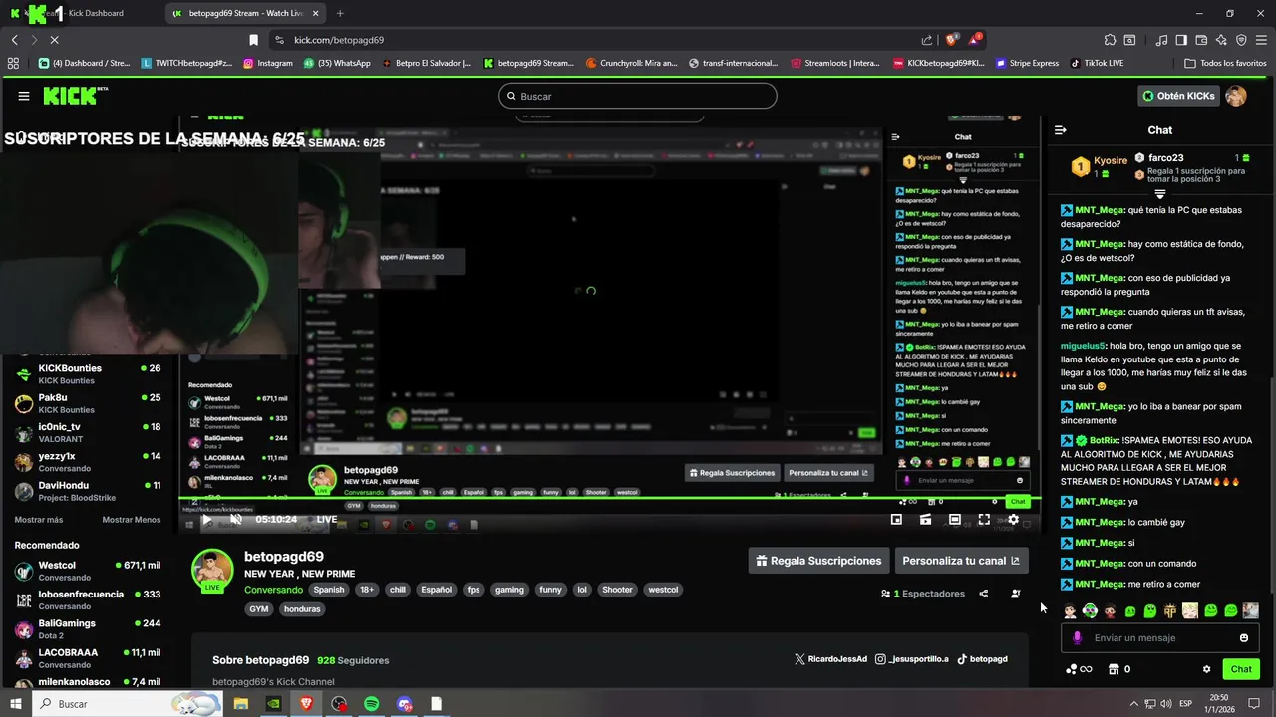
Task: Open Westcol recommended channel
Action: coord(88,571)
